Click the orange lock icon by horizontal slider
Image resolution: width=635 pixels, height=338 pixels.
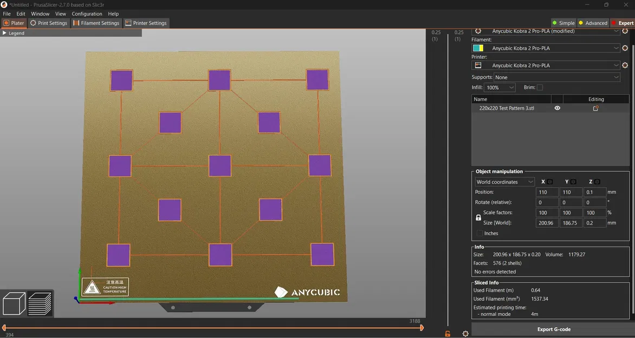coord(448,334)
